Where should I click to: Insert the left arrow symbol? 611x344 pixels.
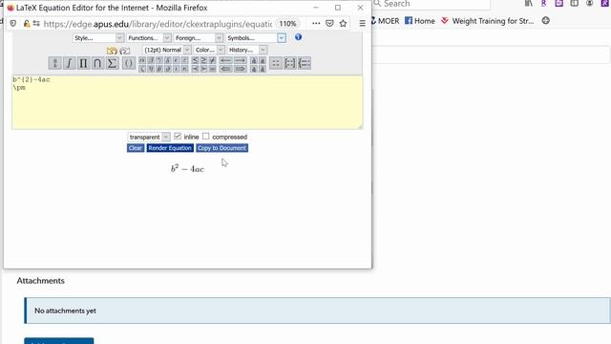point(225,60)
